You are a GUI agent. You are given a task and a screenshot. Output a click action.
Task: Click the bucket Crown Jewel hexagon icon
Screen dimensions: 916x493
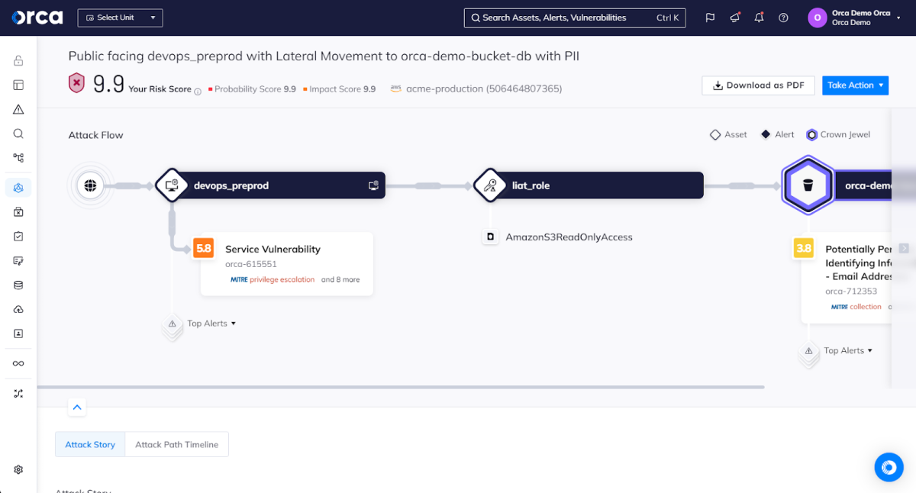808,185
